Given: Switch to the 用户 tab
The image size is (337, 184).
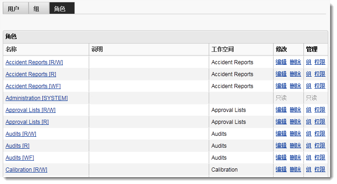Looking at the screenshot, I should 13,9.
